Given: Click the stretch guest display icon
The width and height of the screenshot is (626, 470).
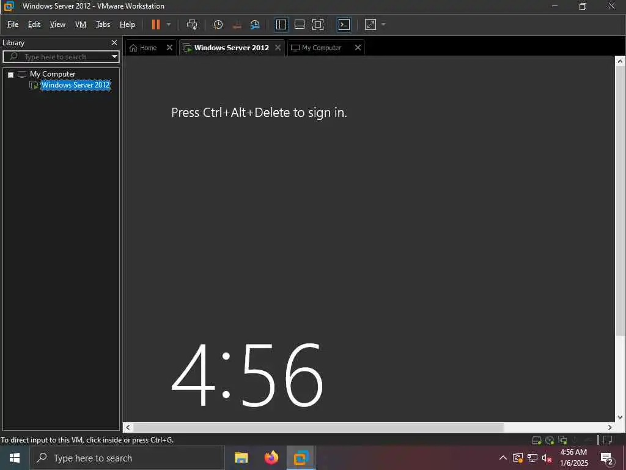Looking at the screenshot, I should pos(370,24).
